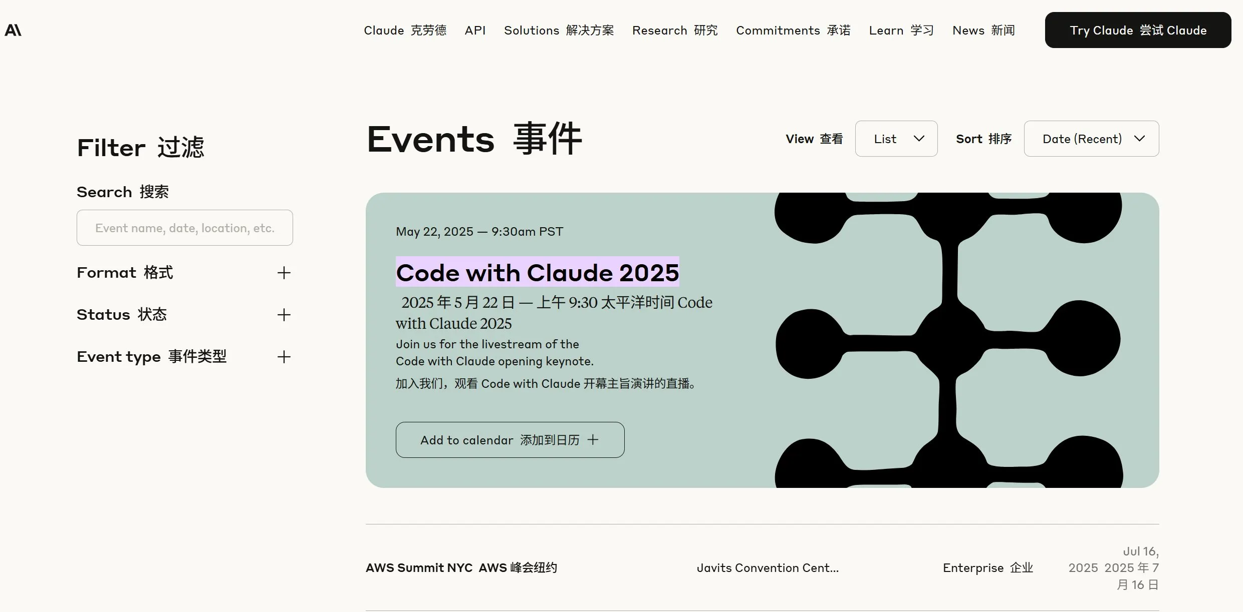
Task: Open the Code with Claude 2025 title
Action: tap(538, 272)
